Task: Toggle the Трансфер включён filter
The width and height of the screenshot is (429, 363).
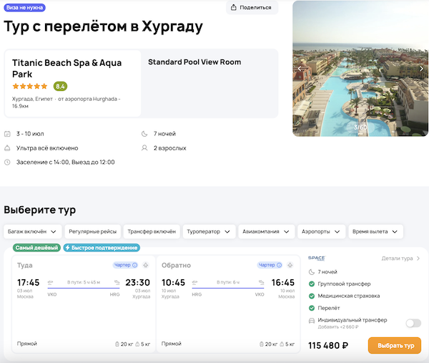Action: click(152, 231)
